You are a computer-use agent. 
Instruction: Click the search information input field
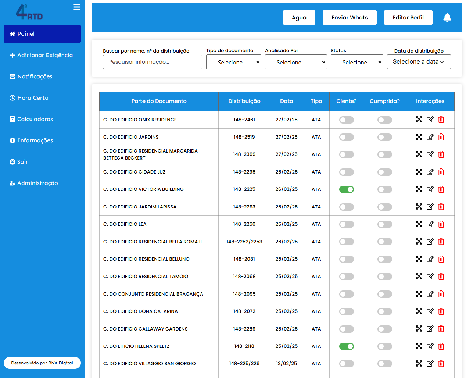153,62
